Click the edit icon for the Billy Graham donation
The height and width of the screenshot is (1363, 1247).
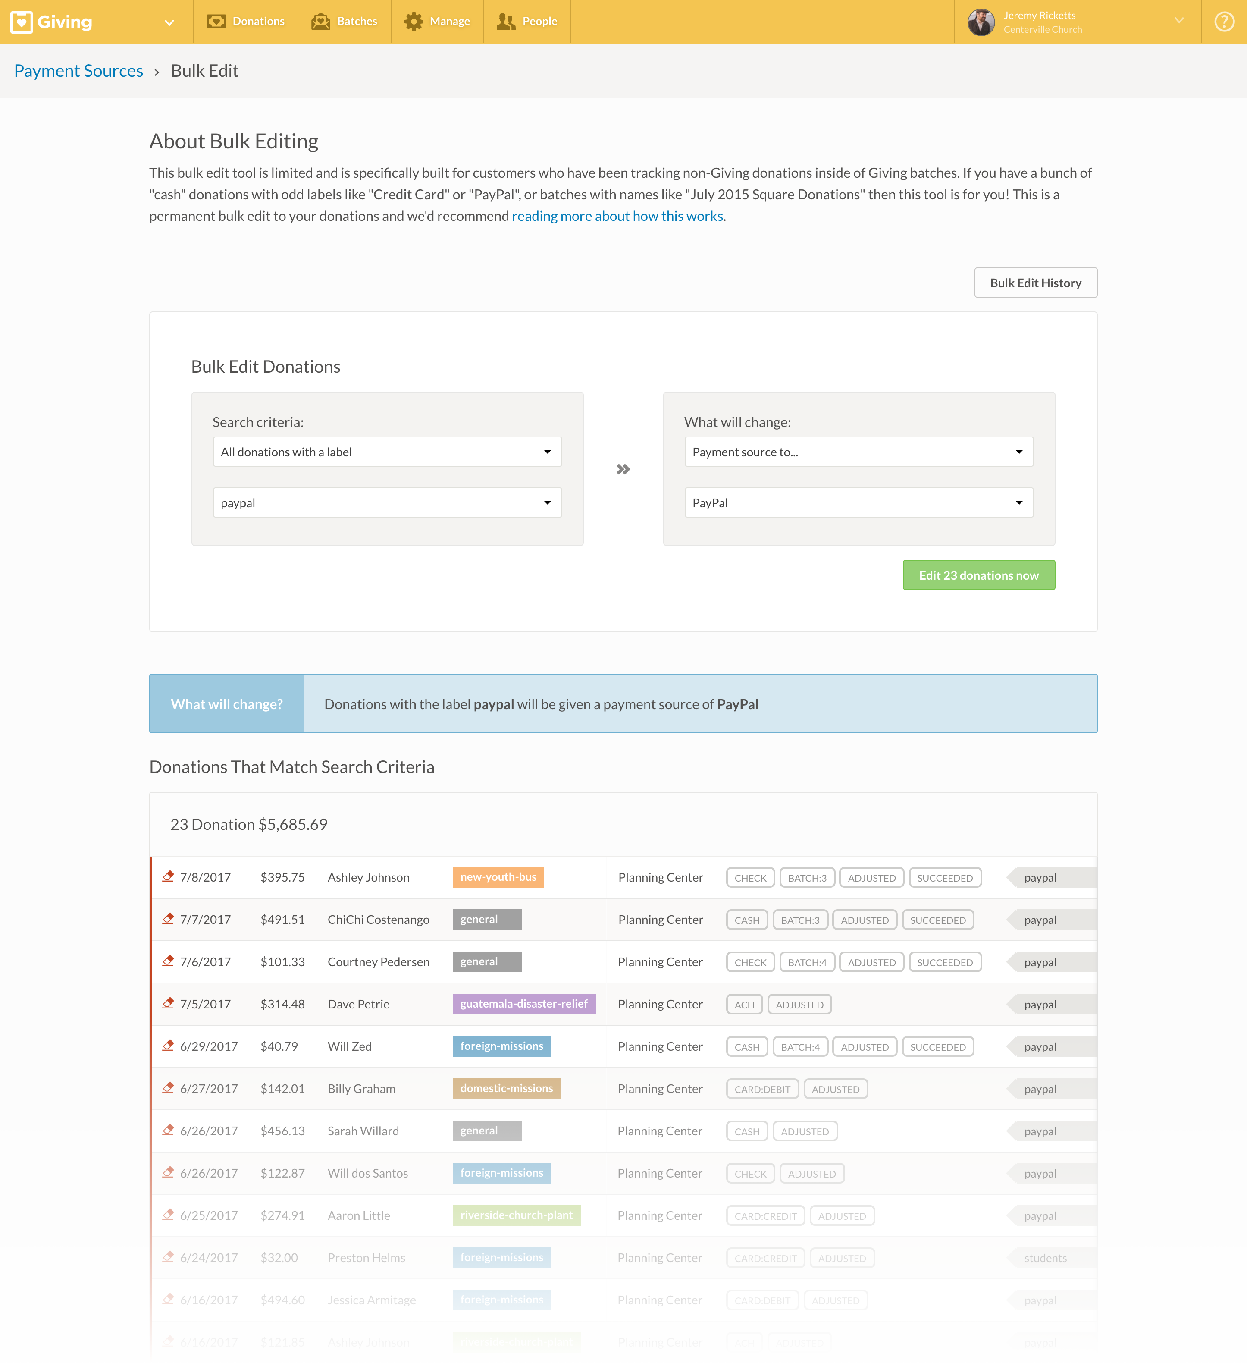click(x=168, y=1088)
